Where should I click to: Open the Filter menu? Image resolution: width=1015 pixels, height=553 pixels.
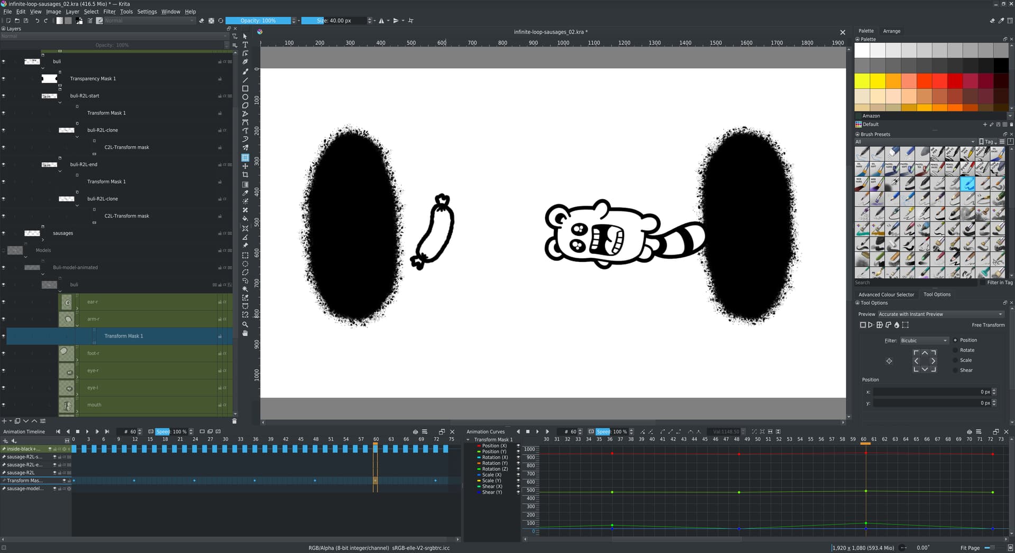pyautogui.click(x=109, y=12)
